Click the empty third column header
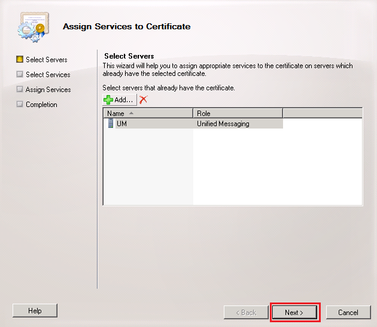Image resolution: width=377 pixels, height=327 pixels. (x=323, y=113)
